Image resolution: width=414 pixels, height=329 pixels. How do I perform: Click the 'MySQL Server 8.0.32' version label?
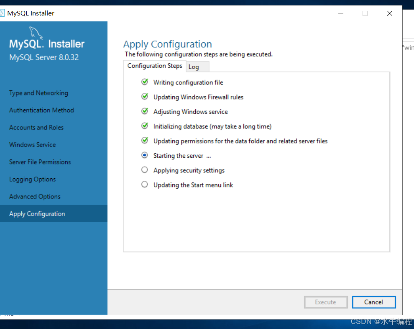[44, 57]
